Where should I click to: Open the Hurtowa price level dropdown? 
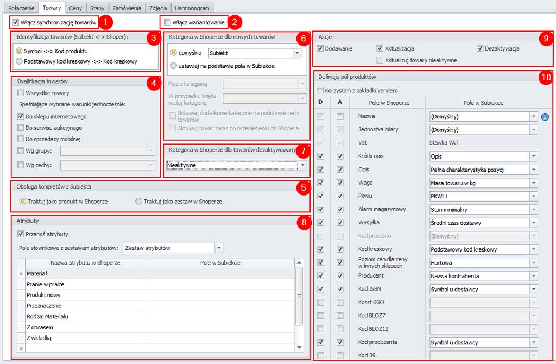coord(533,263)
